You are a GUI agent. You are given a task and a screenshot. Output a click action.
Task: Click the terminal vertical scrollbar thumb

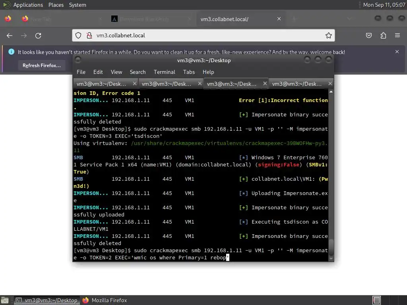tap(331, 247)
